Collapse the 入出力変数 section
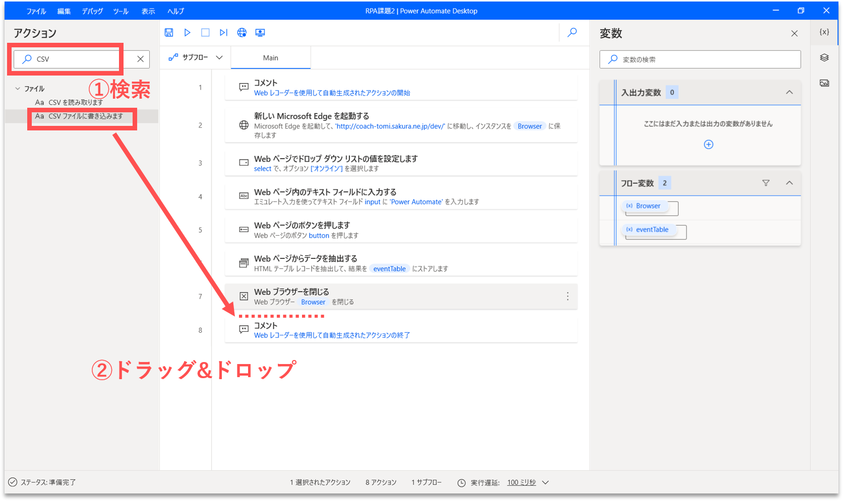 click(x=790, y=93)
